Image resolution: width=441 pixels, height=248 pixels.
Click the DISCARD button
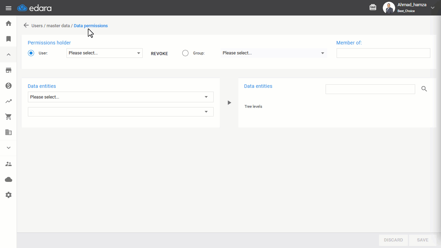[x=393, y=240]
